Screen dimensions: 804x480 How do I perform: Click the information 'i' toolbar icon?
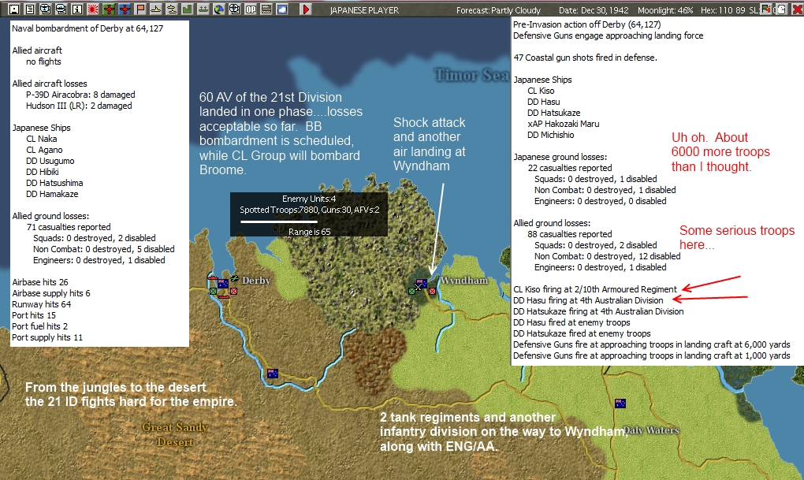pos(77,9)
